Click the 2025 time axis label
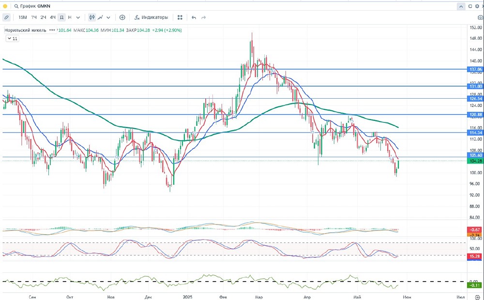Viewport: 484px width, 300px height. pyautogui.click(x=187, y=297)
